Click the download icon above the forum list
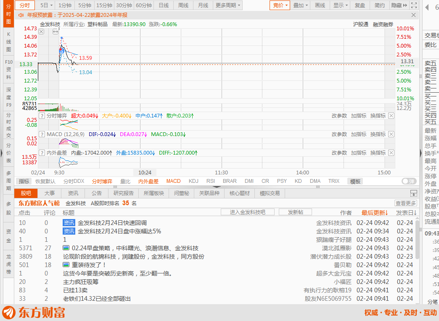The width and height of the screenshot is (439, 321). click(413, 193)
